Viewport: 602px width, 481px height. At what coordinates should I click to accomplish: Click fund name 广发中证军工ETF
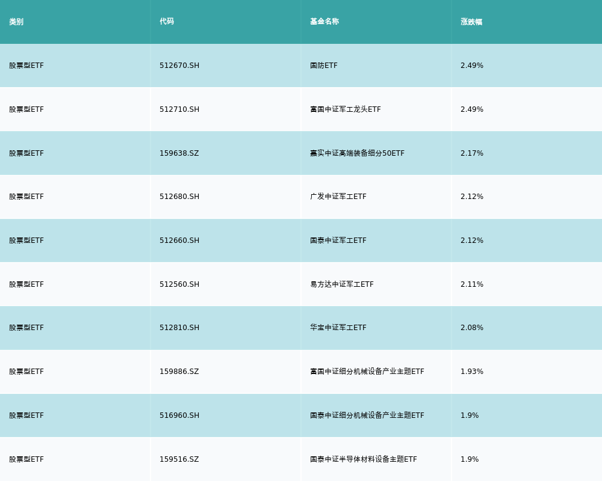tap(338, 197)
